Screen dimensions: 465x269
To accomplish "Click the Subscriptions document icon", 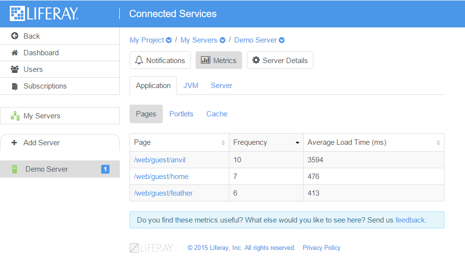I will (15, 86).
